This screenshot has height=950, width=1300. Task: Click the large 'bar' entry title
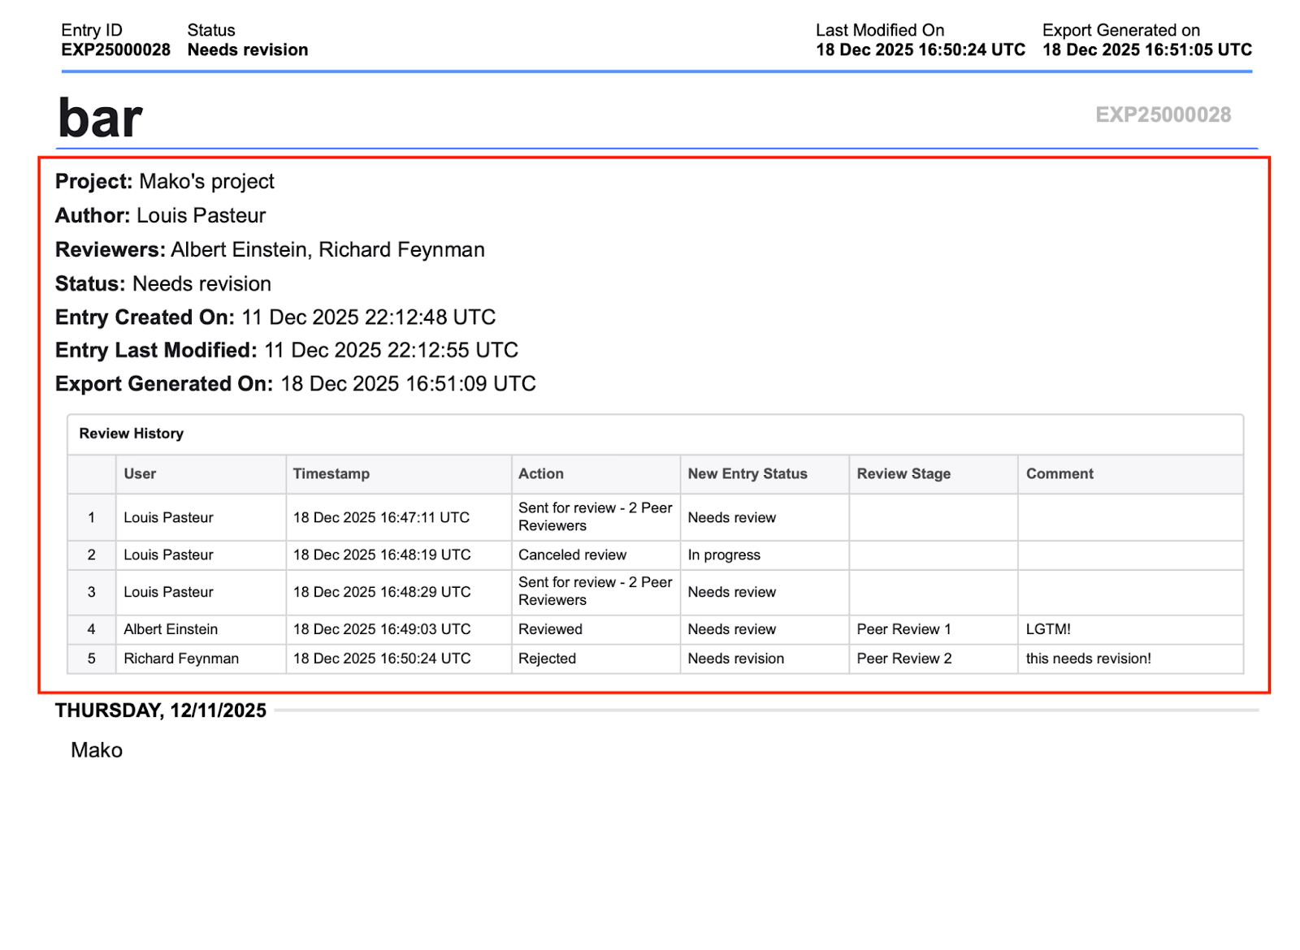point(100,119)
